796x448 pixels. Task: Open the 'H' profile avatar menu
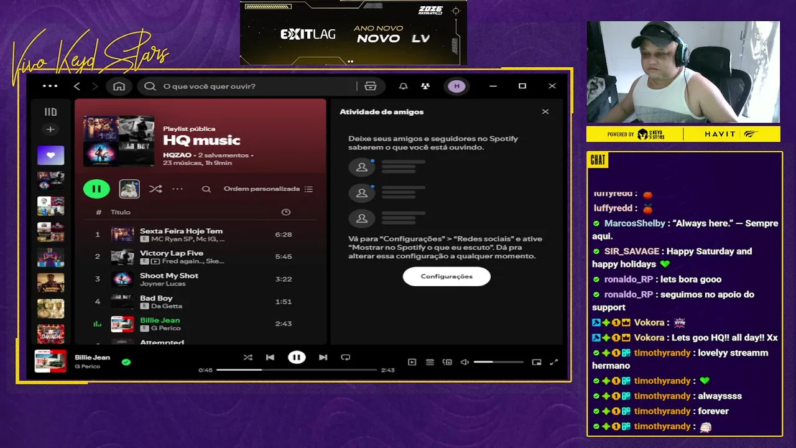[456, 86]
